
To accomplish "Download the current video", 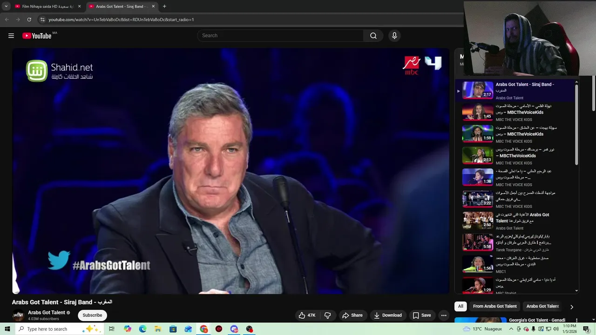I will (388, 315).
